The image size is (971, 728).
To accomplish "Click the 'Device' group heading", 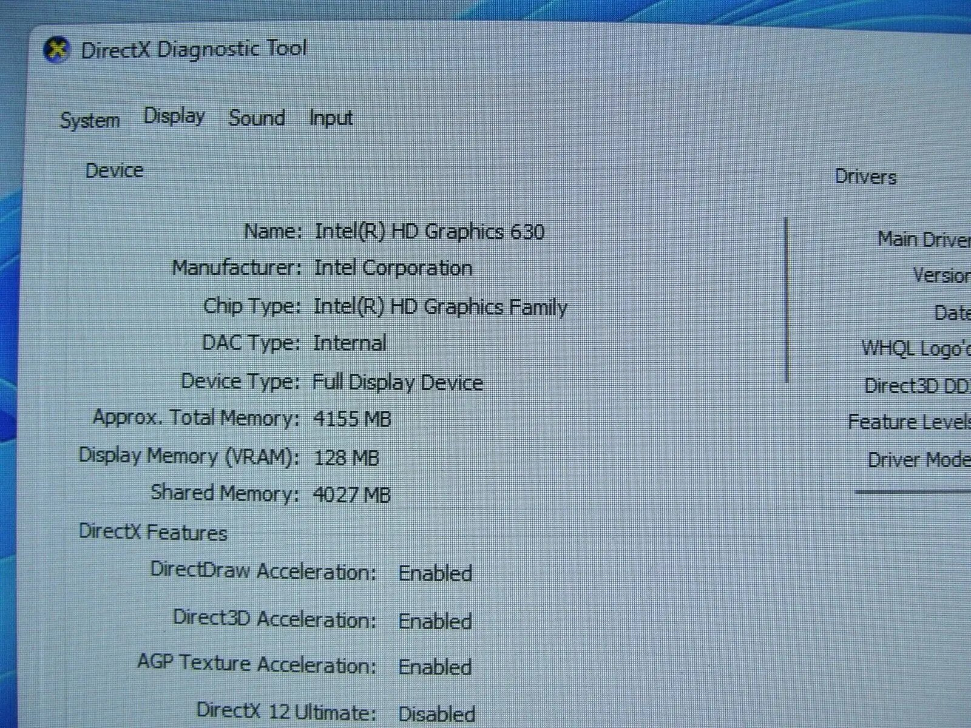I will [x=114, y=170].
